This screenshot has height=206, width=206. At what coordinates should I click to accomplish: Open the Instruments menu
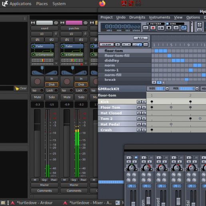pos(160,17)
